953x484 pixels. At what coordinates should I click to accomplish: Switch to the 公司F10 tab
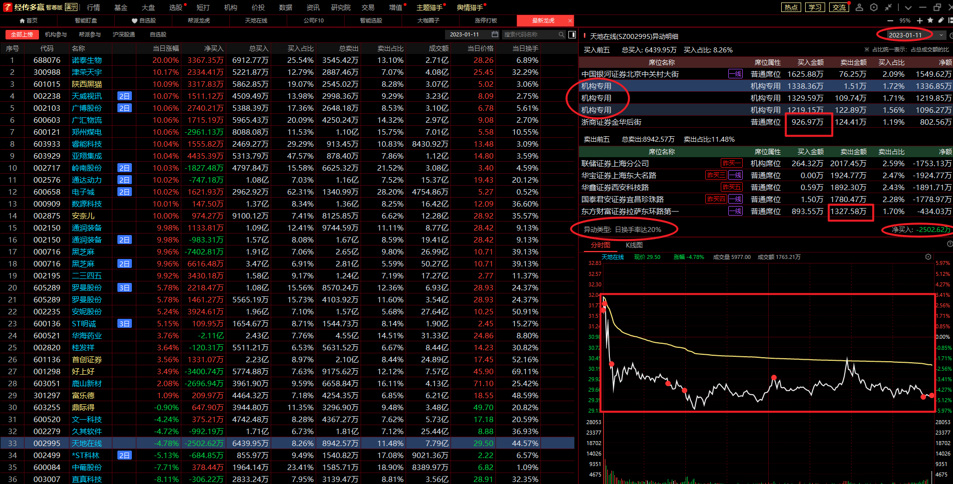tap(314, 20)
